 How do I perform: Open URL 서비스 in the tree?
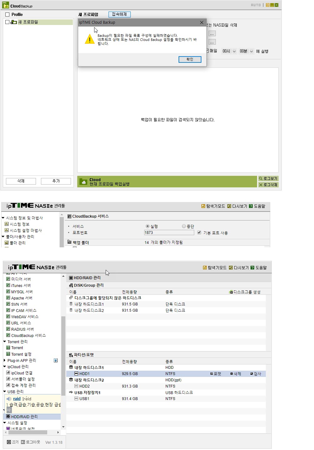[18, 323]
